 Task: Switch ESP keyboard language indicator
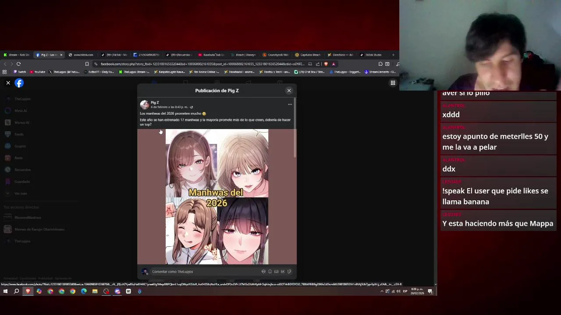[405, 291]
